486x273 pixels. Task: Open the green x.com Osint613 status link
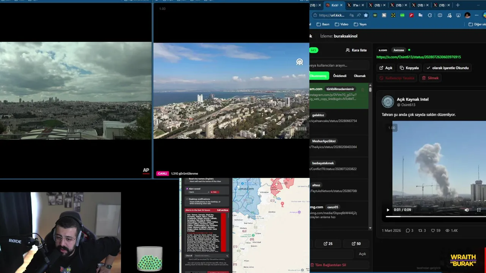418,57
